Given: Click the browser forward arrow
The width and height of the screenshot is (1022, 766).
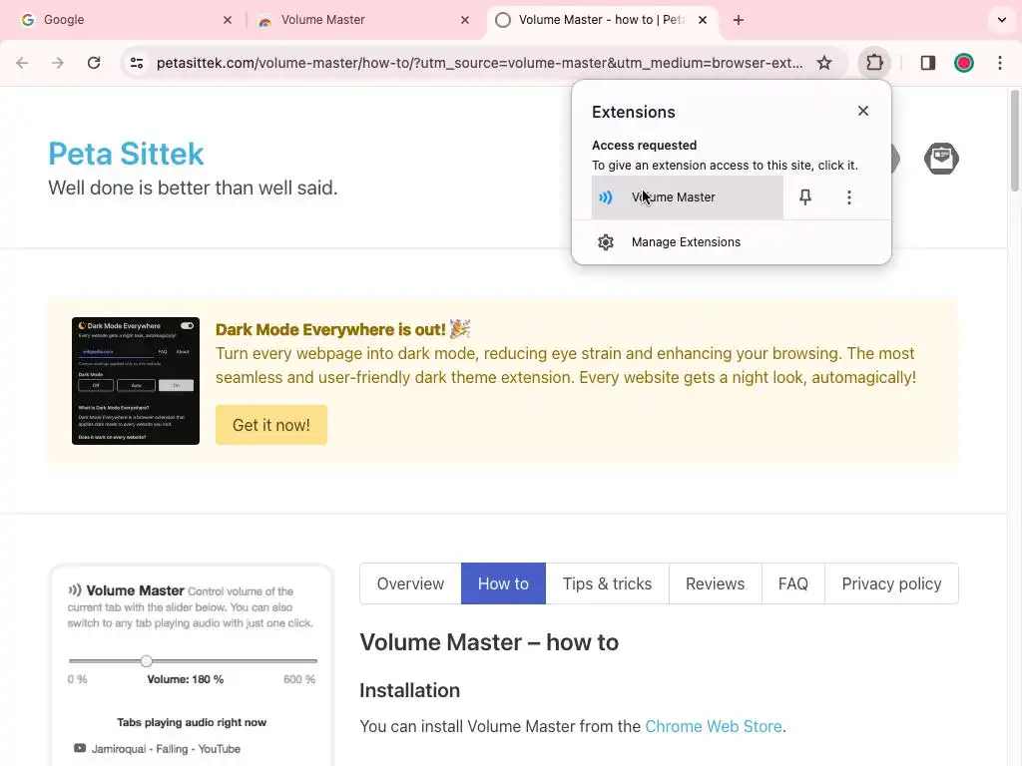Looking at the screenshot, I should tap(58, 63).
